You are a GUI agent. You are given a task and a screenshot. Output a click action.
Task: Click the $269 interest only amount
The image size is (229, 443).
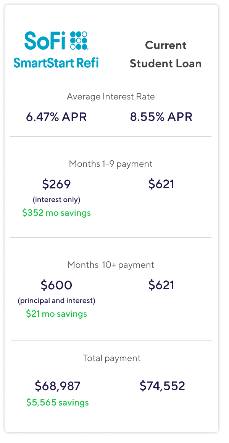coord(56,184)
